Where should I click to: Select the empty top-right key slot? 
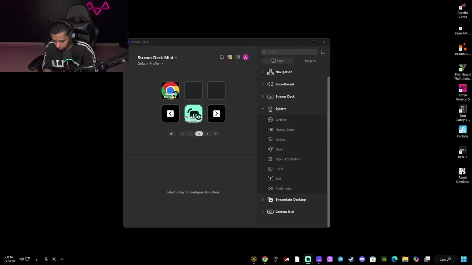click(x=216, y=91)
